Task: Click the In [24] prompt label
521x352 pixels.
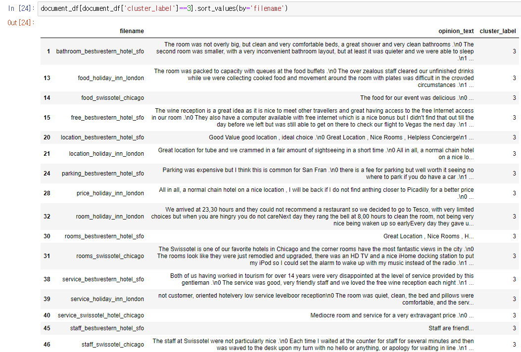Action: pyautogui.click(x=21, y=8)
